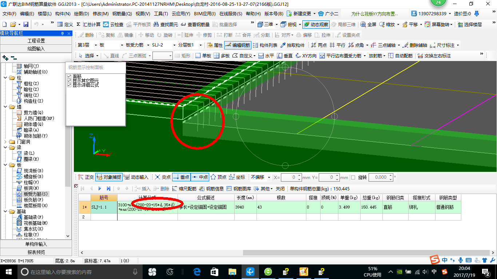This screenshot has height=279, width=497.
Task: Open 查看钢筋量 rebar quantity view
Action: (195, 24)
